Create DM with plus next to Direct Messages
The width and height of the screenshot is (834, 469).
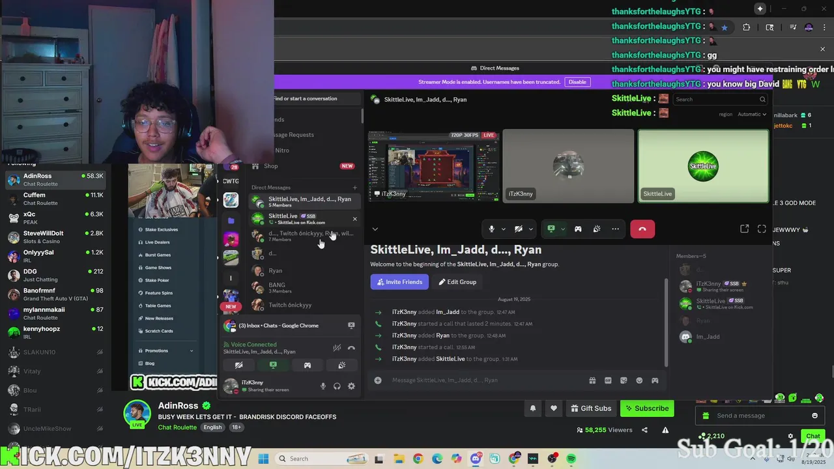pos(355,188)
